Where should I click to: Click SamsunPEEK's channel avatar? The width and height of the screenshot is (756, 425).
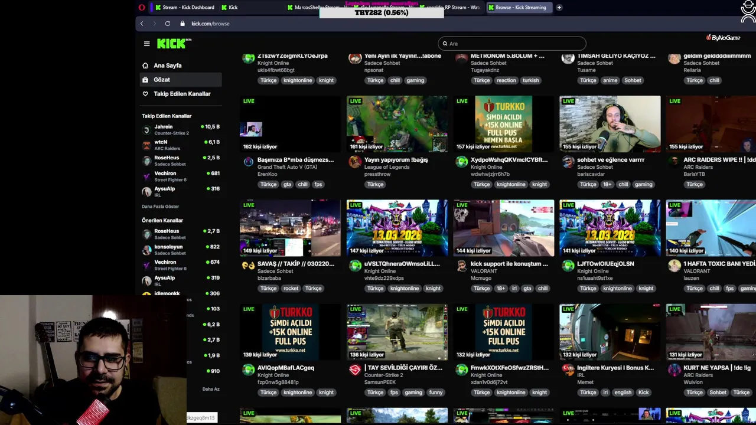(355, 370)
